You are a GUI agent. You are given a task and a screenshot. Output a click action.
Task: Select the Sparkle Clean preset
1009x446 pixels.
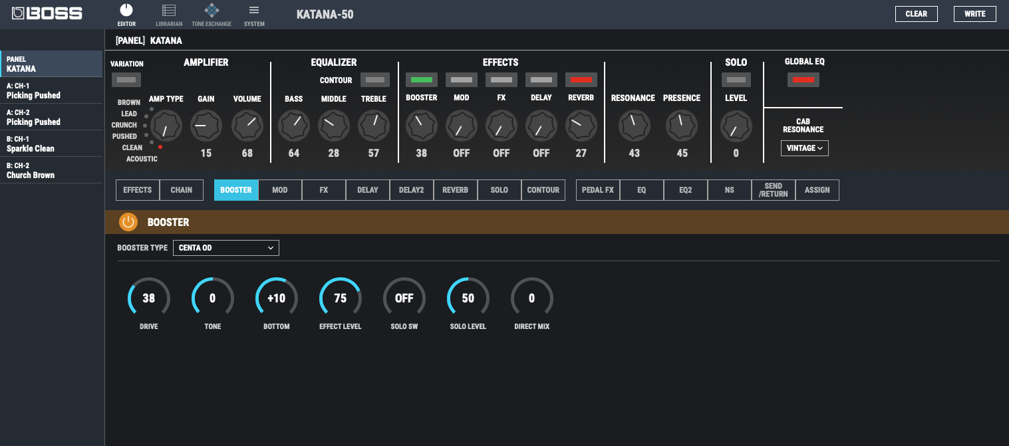(x=52, y=144)
